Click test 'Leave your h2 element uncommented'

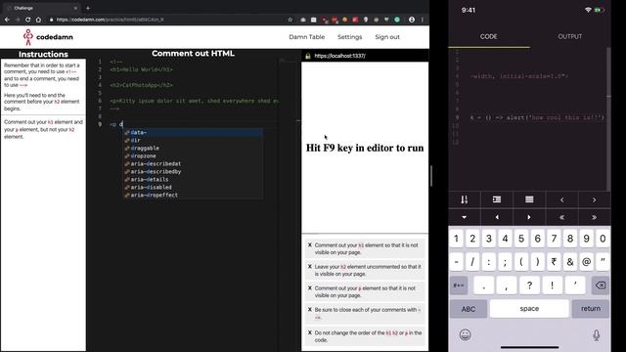pyautogui.click(x=365, y=270)
